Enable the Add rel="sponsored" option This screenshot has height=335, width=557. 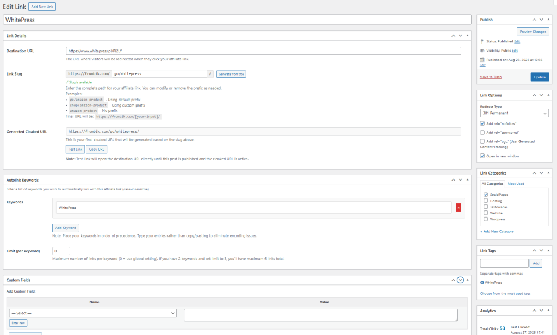[482, 132]
